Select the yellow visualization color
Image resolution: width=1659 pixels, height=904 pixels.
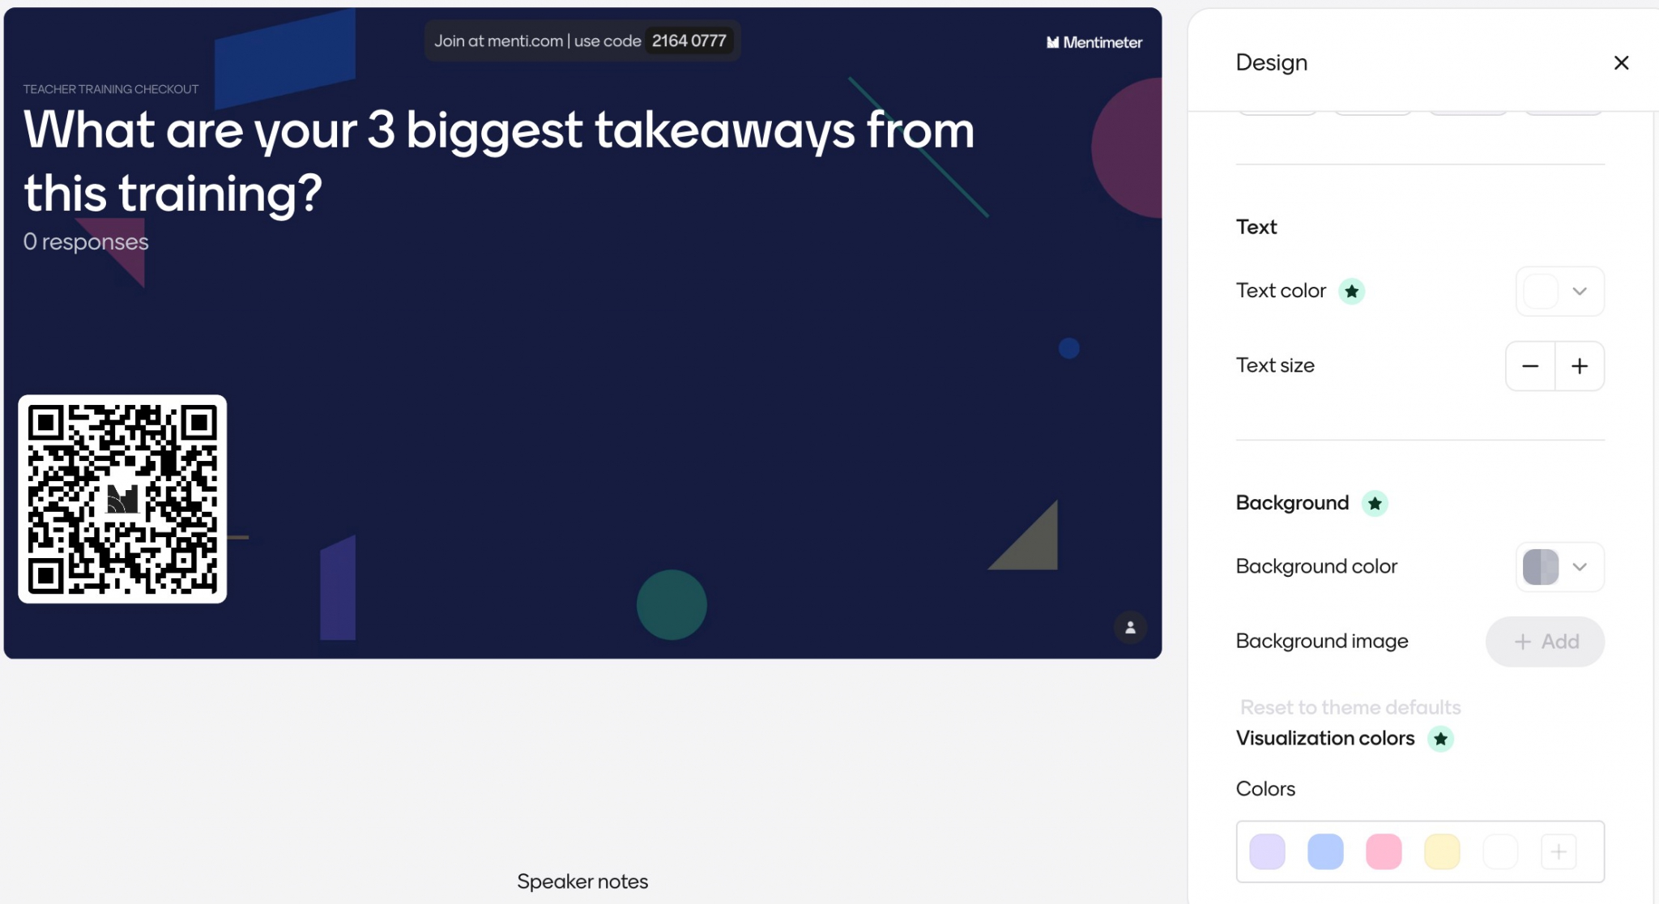(x=1442, y=851)
